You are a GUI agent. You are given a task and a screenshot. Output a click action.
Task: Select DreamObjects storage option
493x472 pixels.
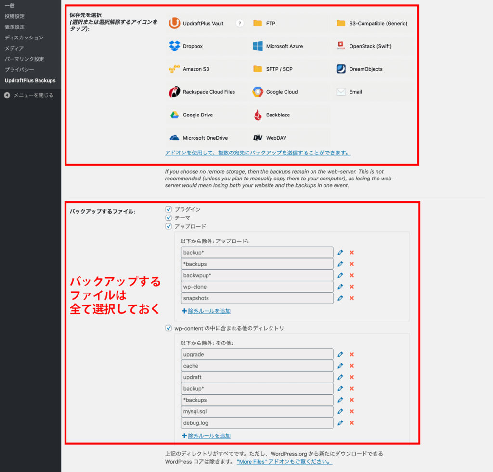tap(373, 69)
